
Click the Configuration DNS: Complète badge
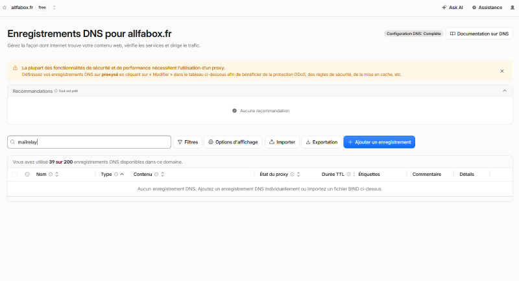[413, 34]
